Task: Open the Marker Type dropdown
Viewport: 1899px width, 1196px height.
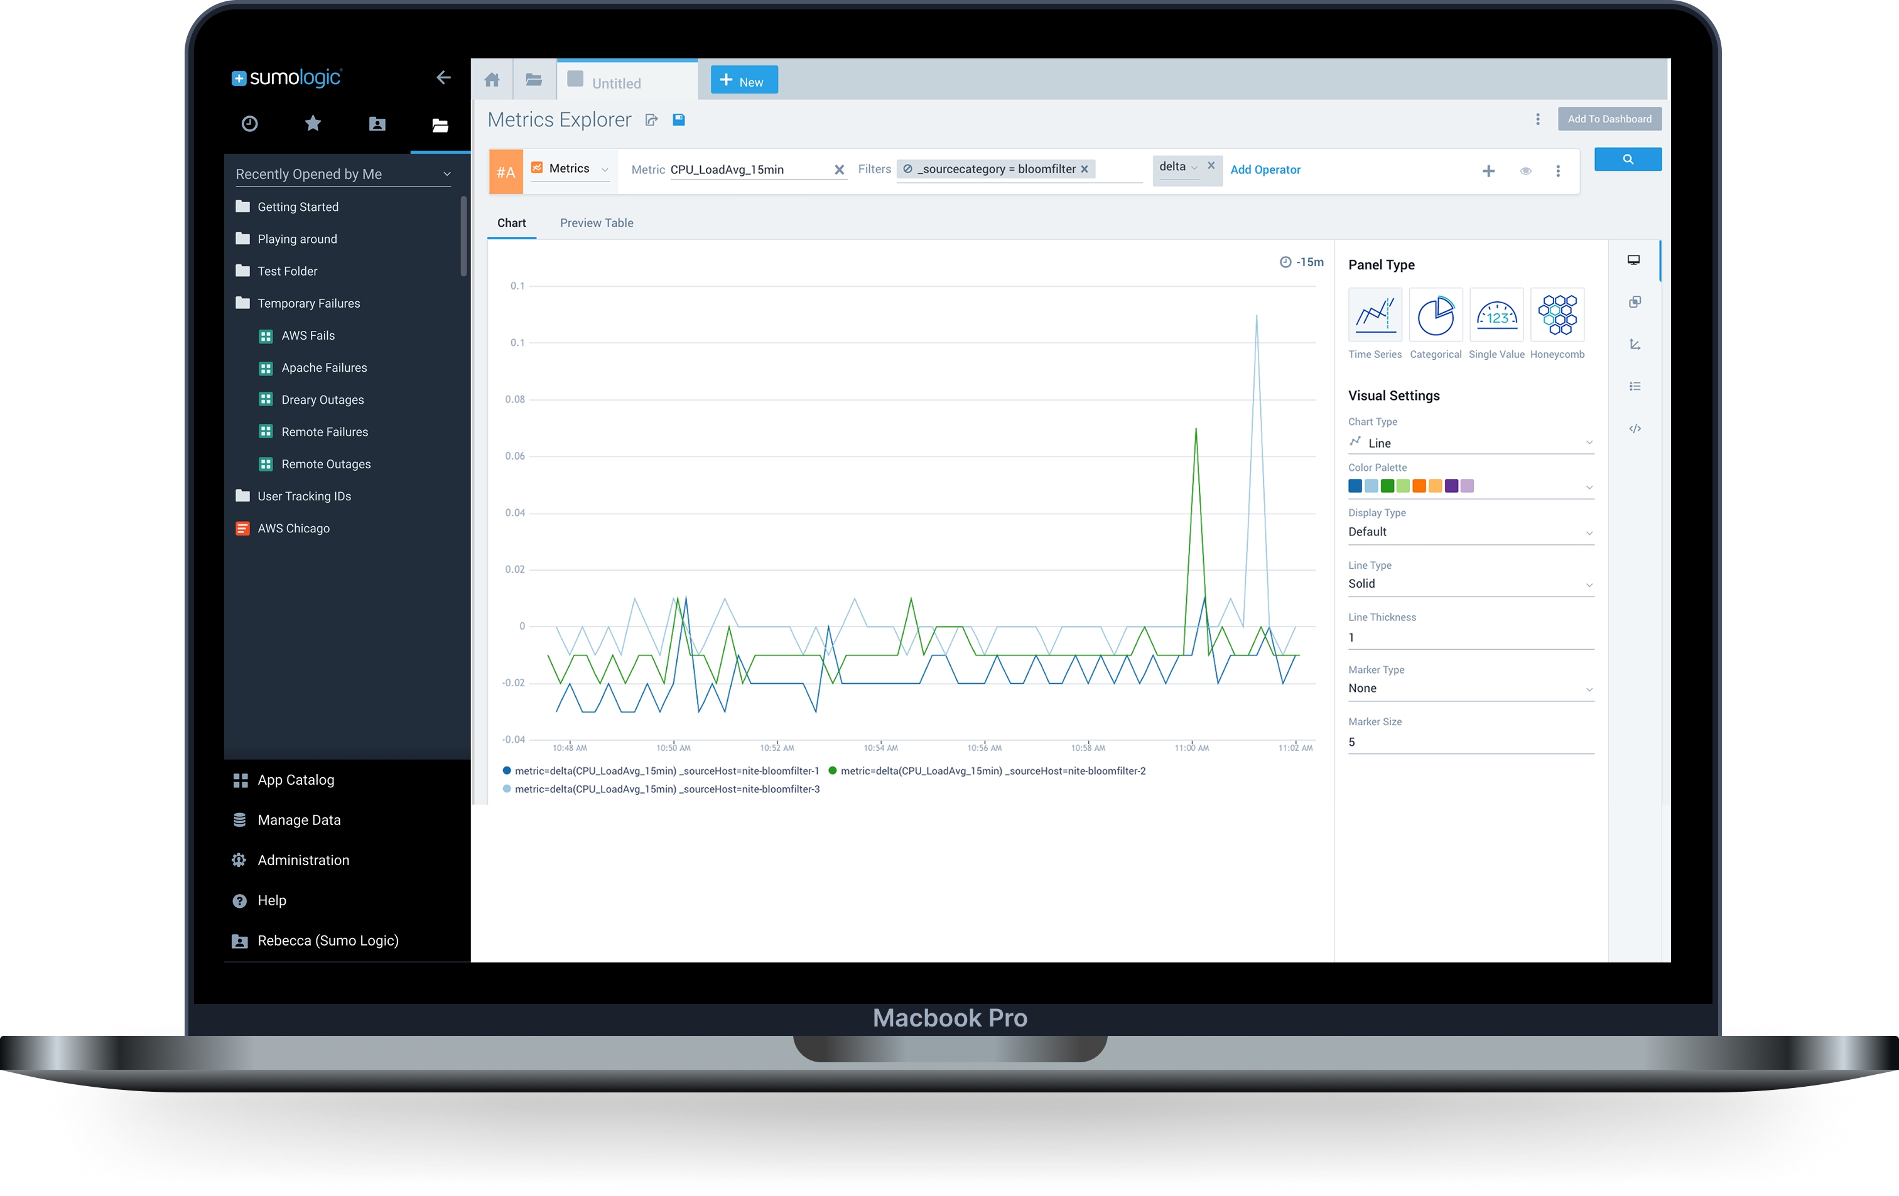Action: [x=1470, y=688]
